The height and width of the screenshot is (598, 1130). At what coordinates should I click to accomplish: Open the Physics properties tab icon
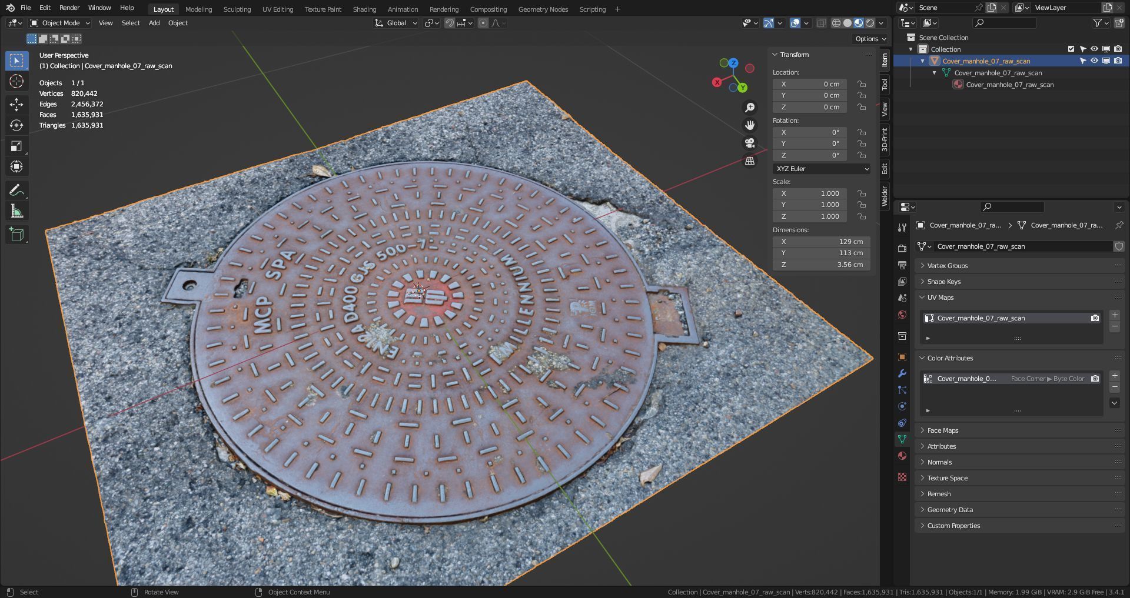coord(902,406)
